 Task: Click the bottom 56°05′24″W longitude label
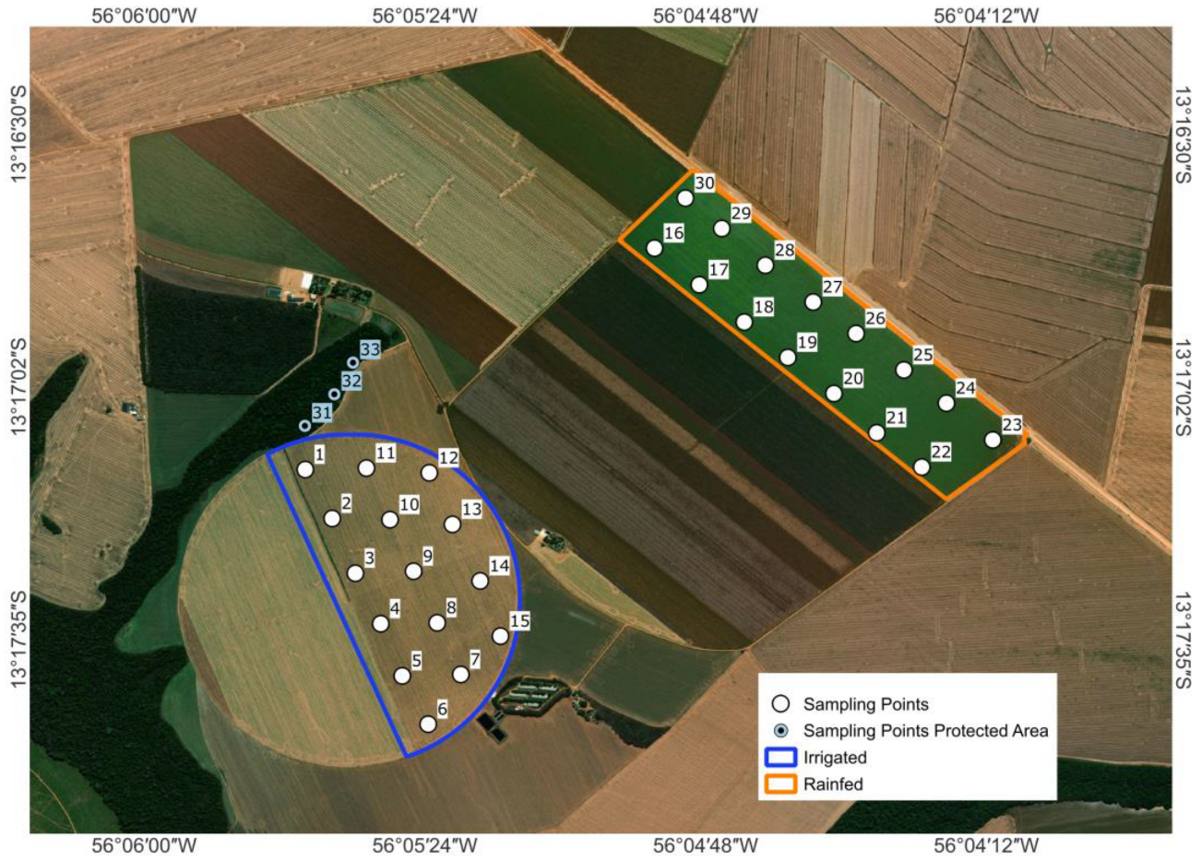pyautogui.click(x=426, y=845)
